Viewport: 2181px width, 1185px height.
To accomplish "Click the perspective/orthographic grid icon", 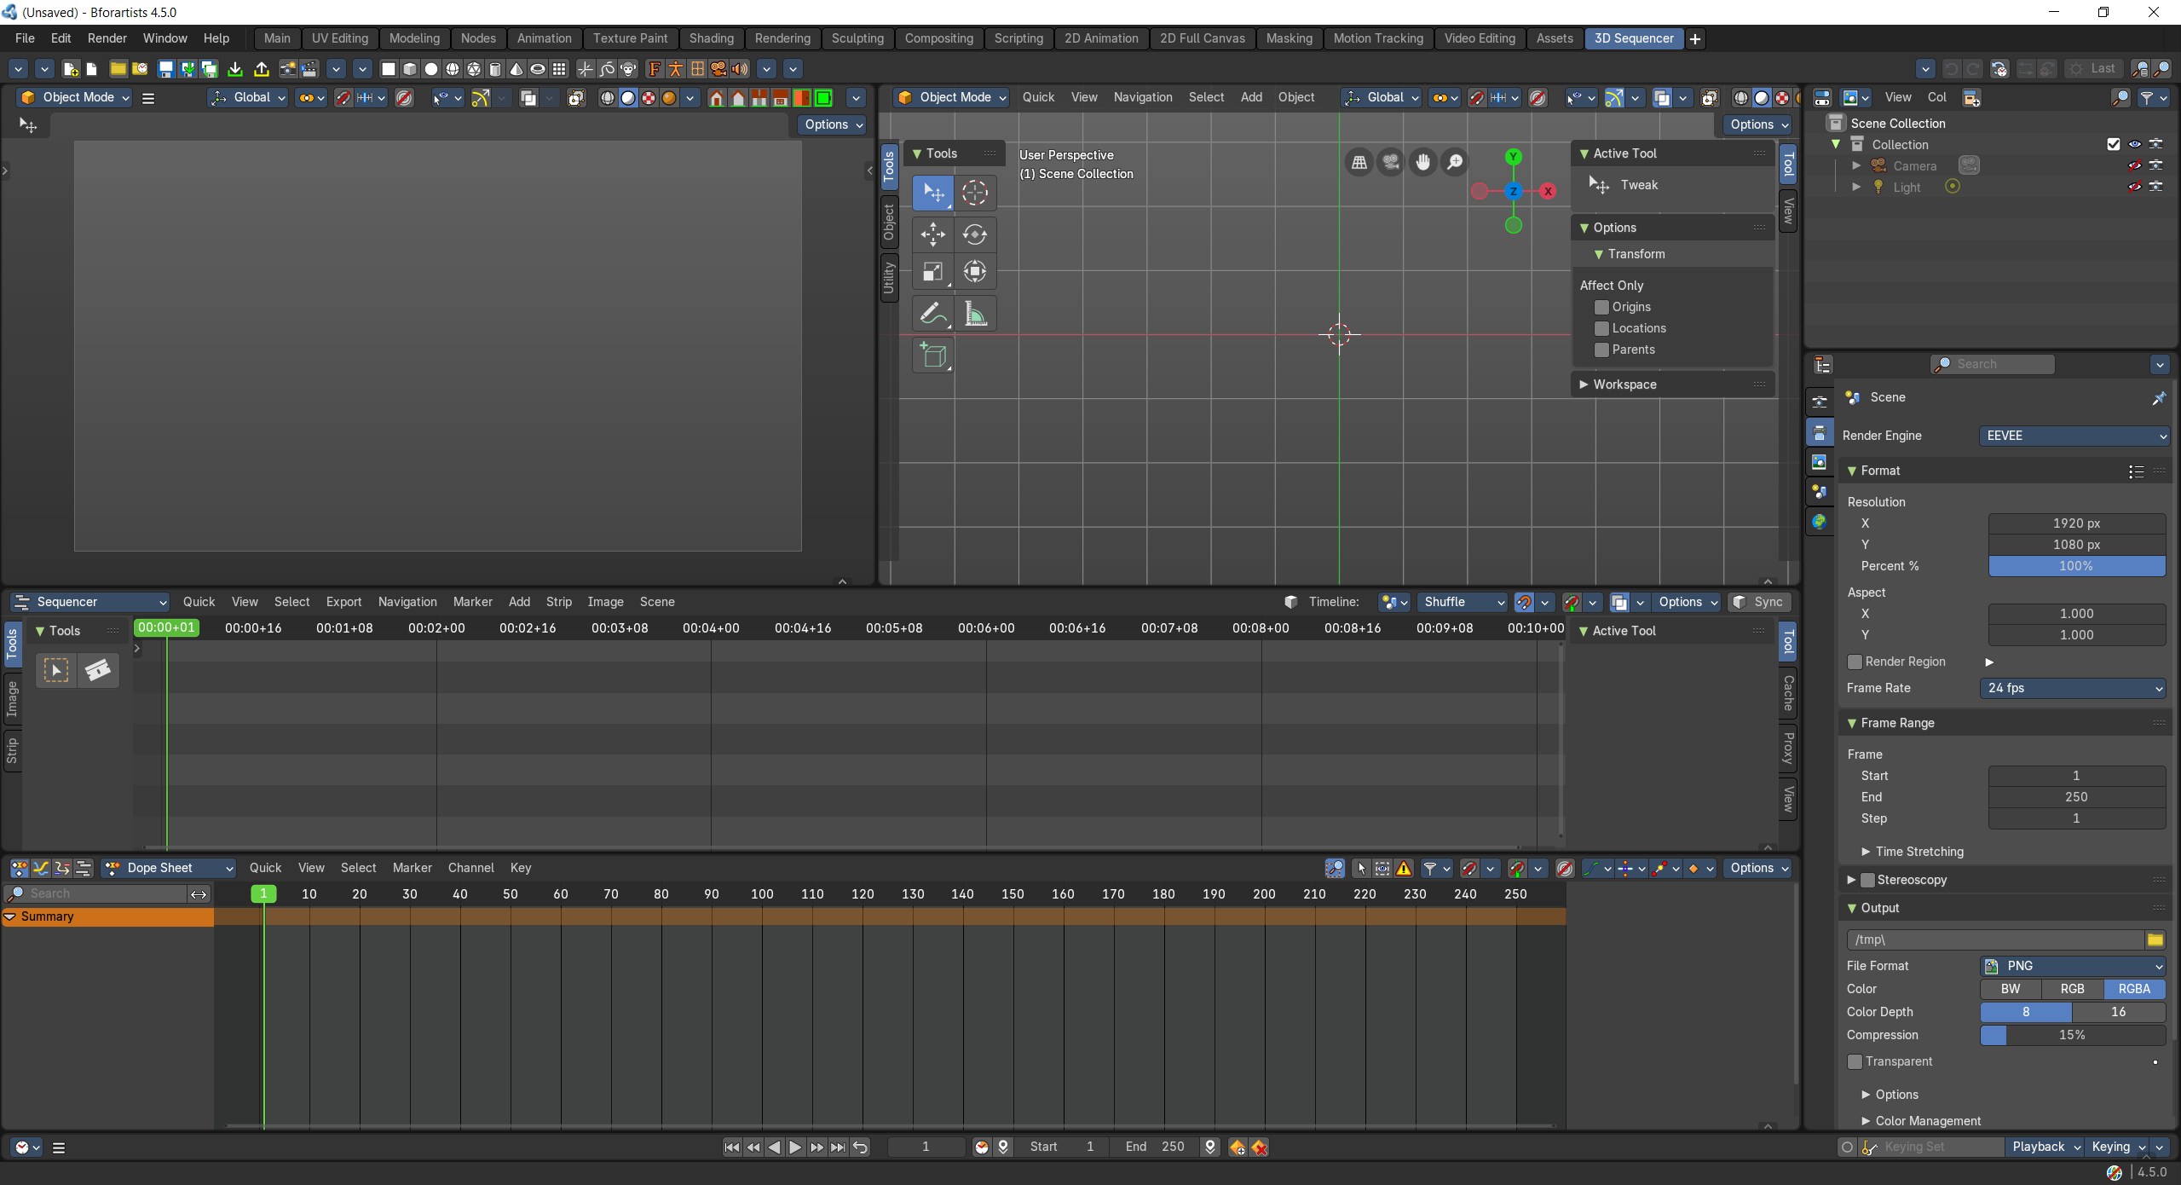I will pyautogui.click(x=1359, y=162).
